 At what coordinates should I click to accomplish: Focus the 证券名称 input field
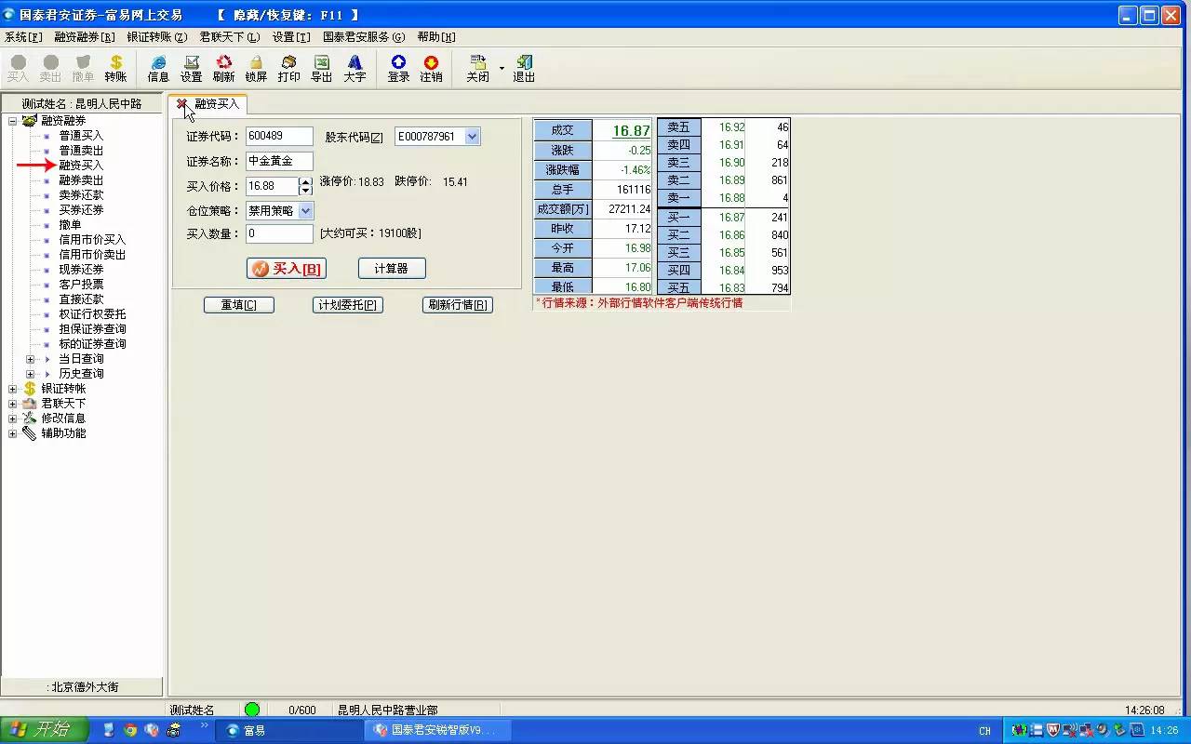click(279, 162)
